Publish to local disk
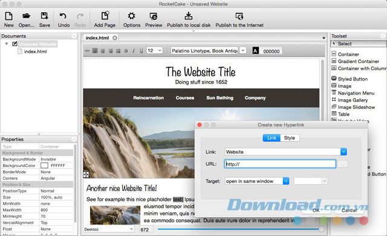The width and height of the screenshot is (387, 236). point(189,20)
